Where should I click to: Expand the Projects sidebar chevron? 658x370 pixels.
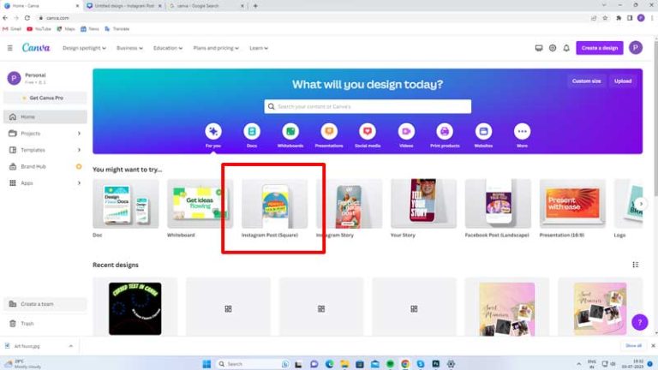click(79, 133)
